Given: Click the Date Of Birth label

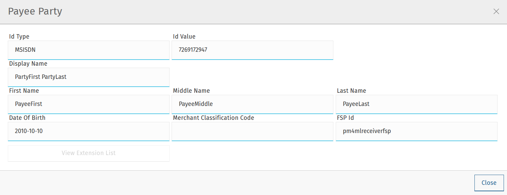Looking at the screenshot, I should pos(27,118).
